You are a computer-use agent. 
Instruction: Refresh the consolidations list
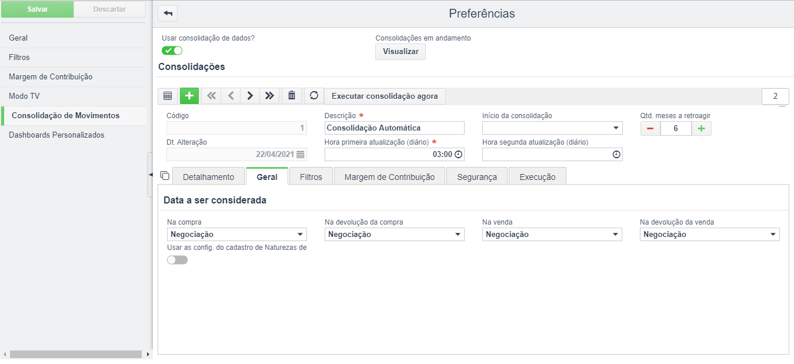tap(314, 96)
